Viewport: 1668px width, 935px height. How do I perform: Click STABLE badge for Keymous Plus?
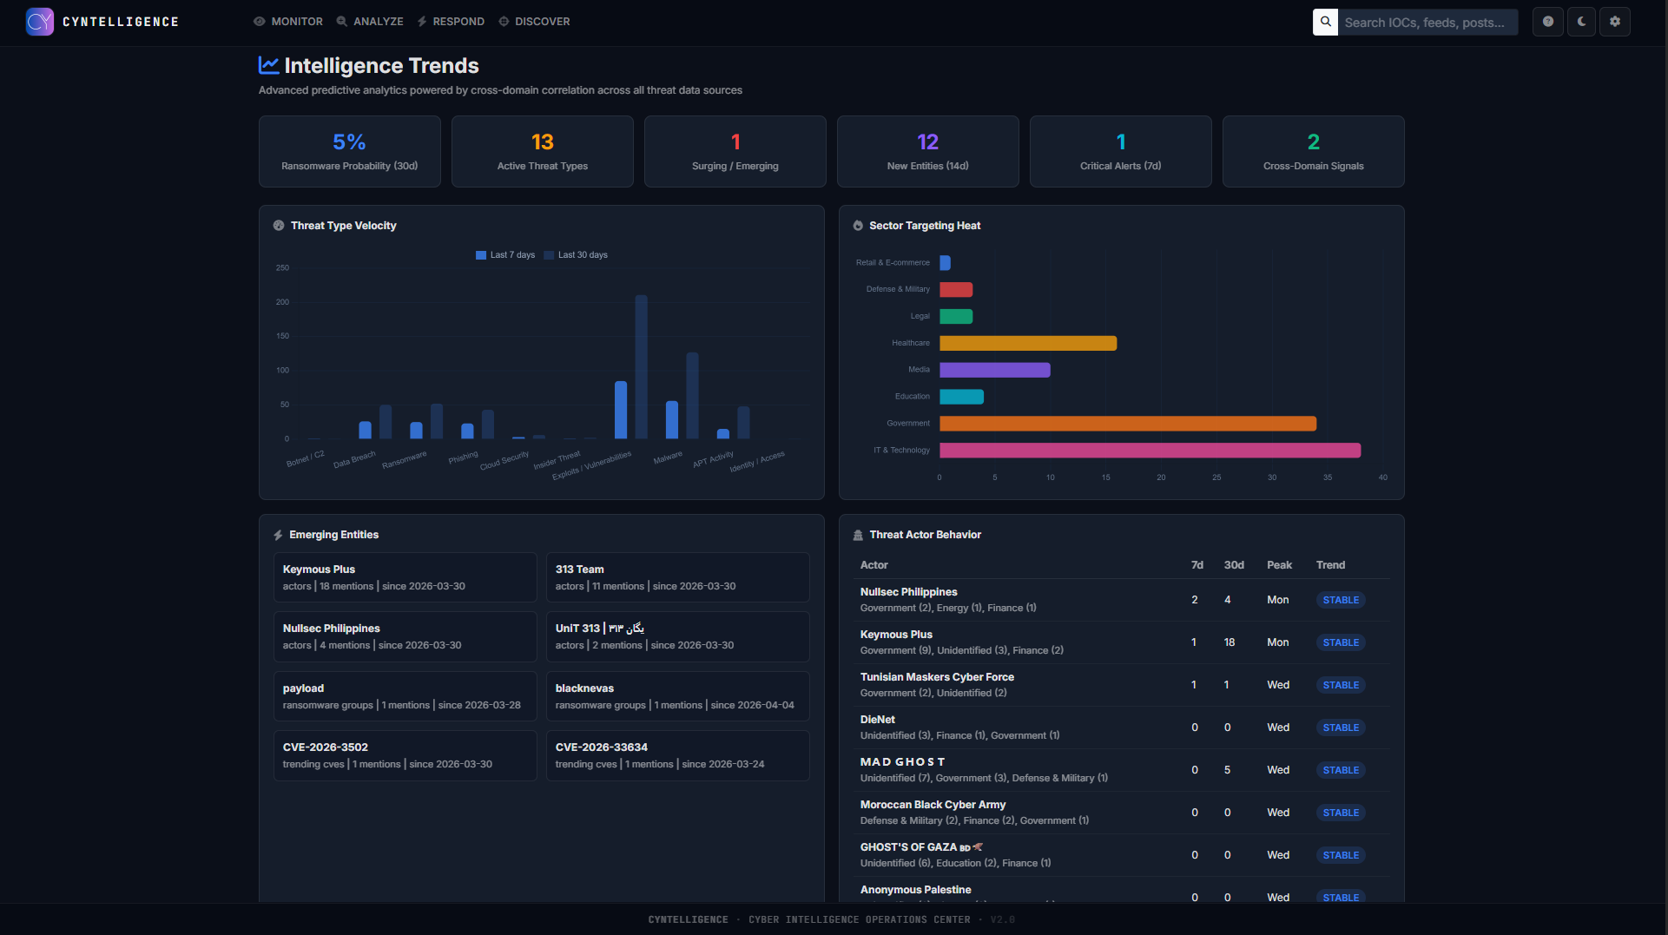pyautogui.click(x=1341, y=642)
